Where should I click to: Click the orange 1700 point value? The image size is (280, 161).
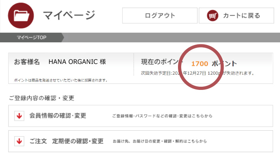tap(199, 64)
